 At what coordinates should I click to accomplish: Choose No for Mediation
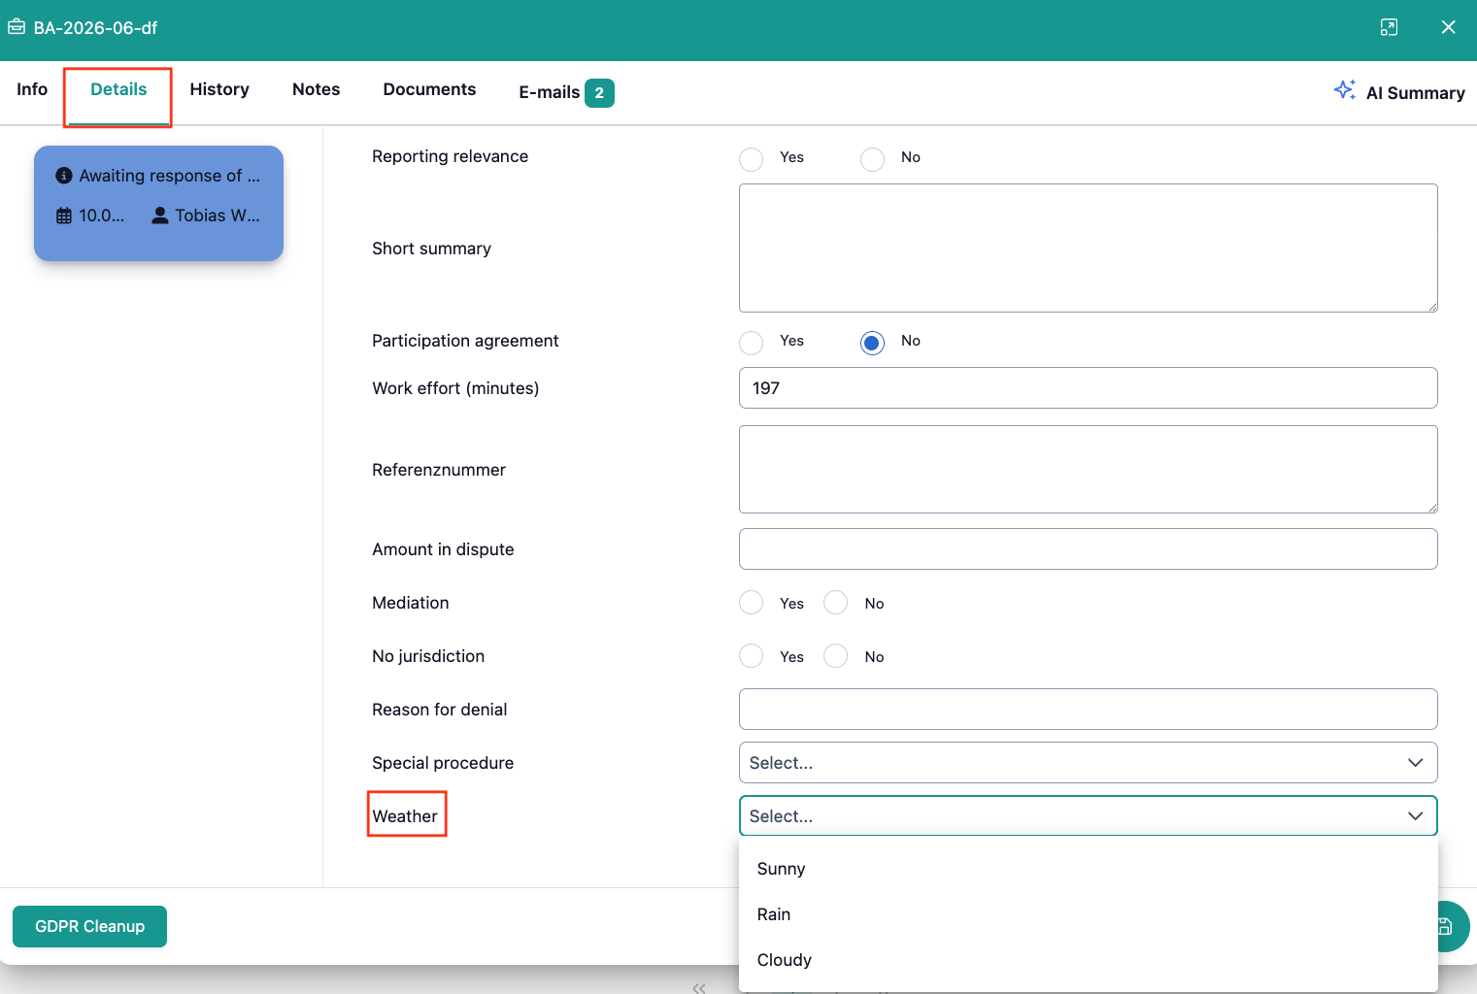click(x=835, y=603)
